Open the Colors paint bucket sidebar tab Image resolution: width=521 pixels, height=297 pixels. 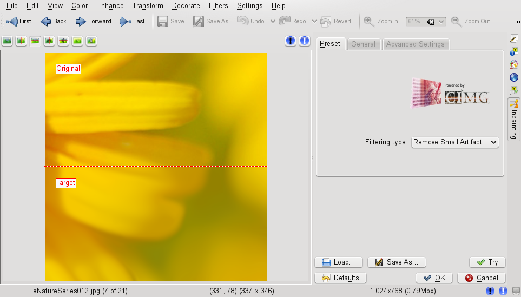(x=514, y=64)
